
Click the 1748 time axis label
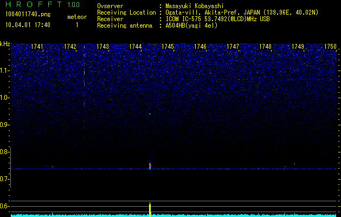pos(265,46)
